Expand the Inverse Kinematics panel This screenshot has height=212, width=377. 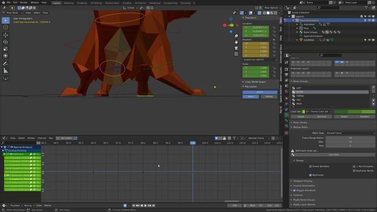[303, 186]
